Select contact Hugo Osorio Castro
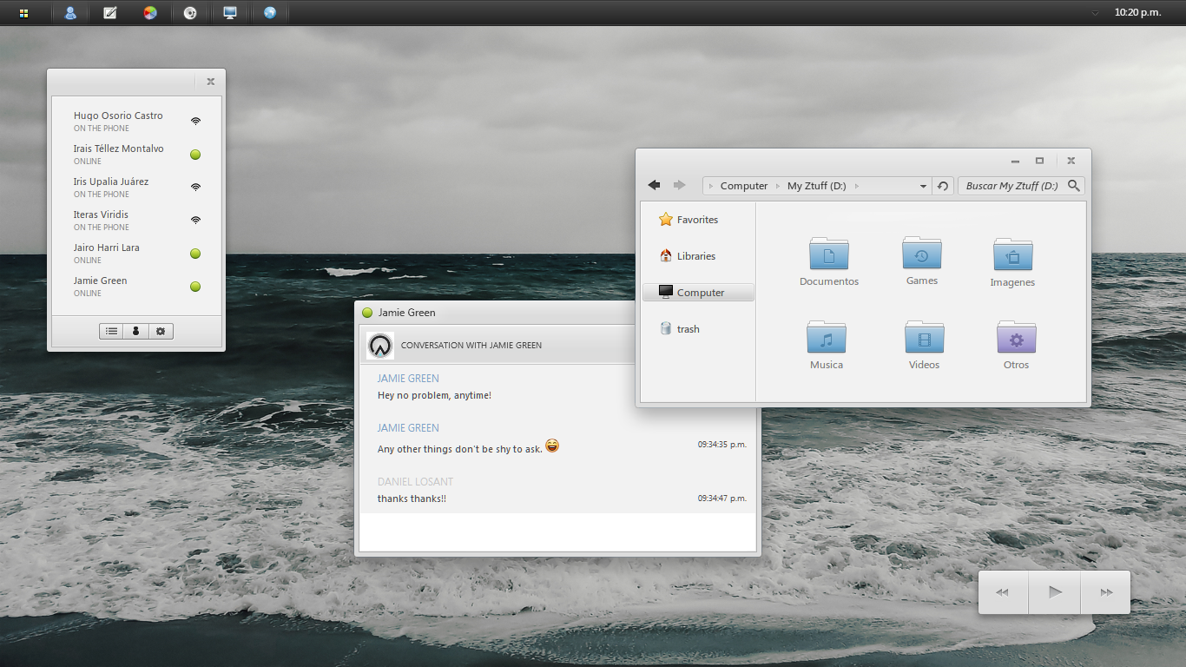Image resolution: width=1186 pixels, height=667 pixels. 136,121
